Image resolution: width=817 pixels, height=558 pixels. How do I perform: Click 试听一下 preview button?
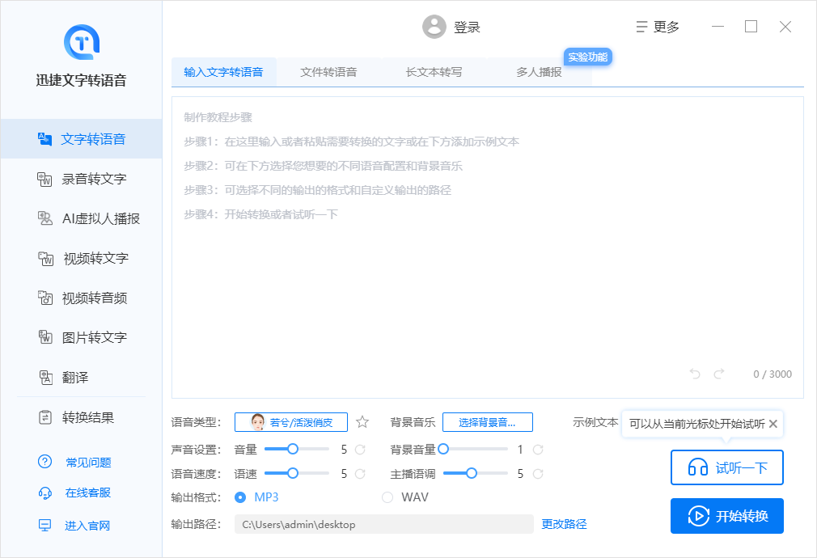point(727,467)
